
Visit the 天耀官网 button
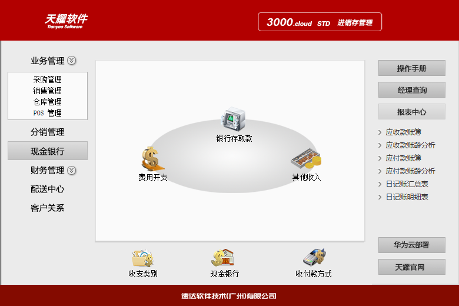411,267
